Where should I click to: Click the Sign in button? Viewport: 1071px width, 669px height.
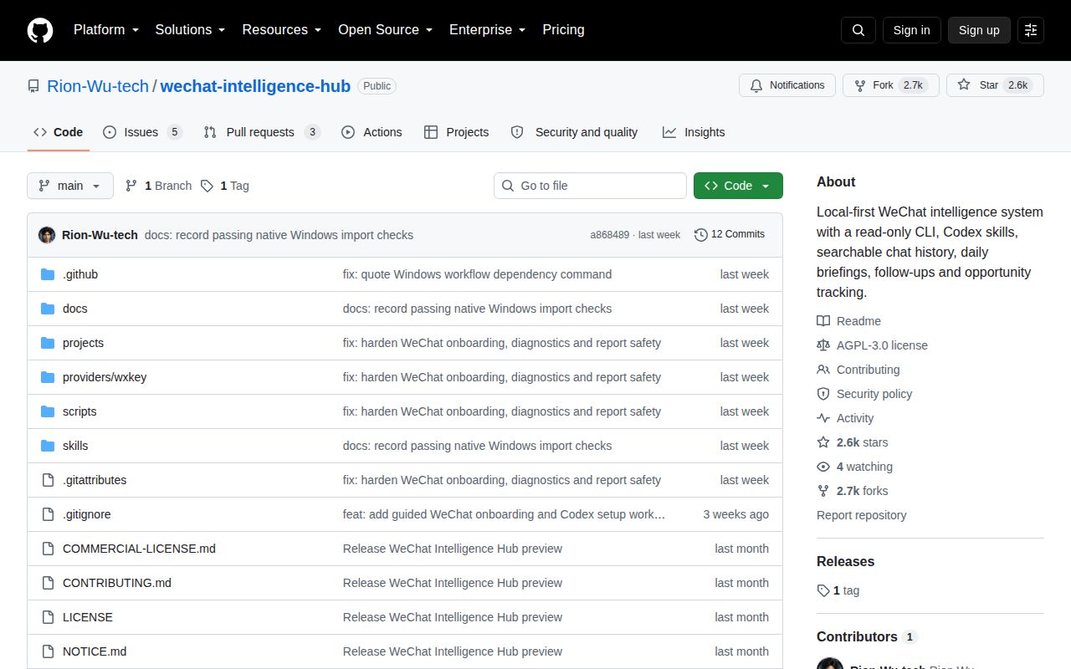[x=911, y=30]
